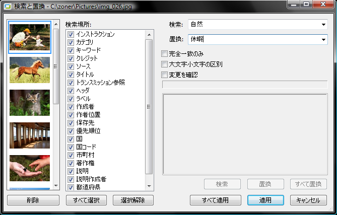This screenshot has width=337, height=215.
Task: Click the 適用 button
Action: tap(265, 200)
